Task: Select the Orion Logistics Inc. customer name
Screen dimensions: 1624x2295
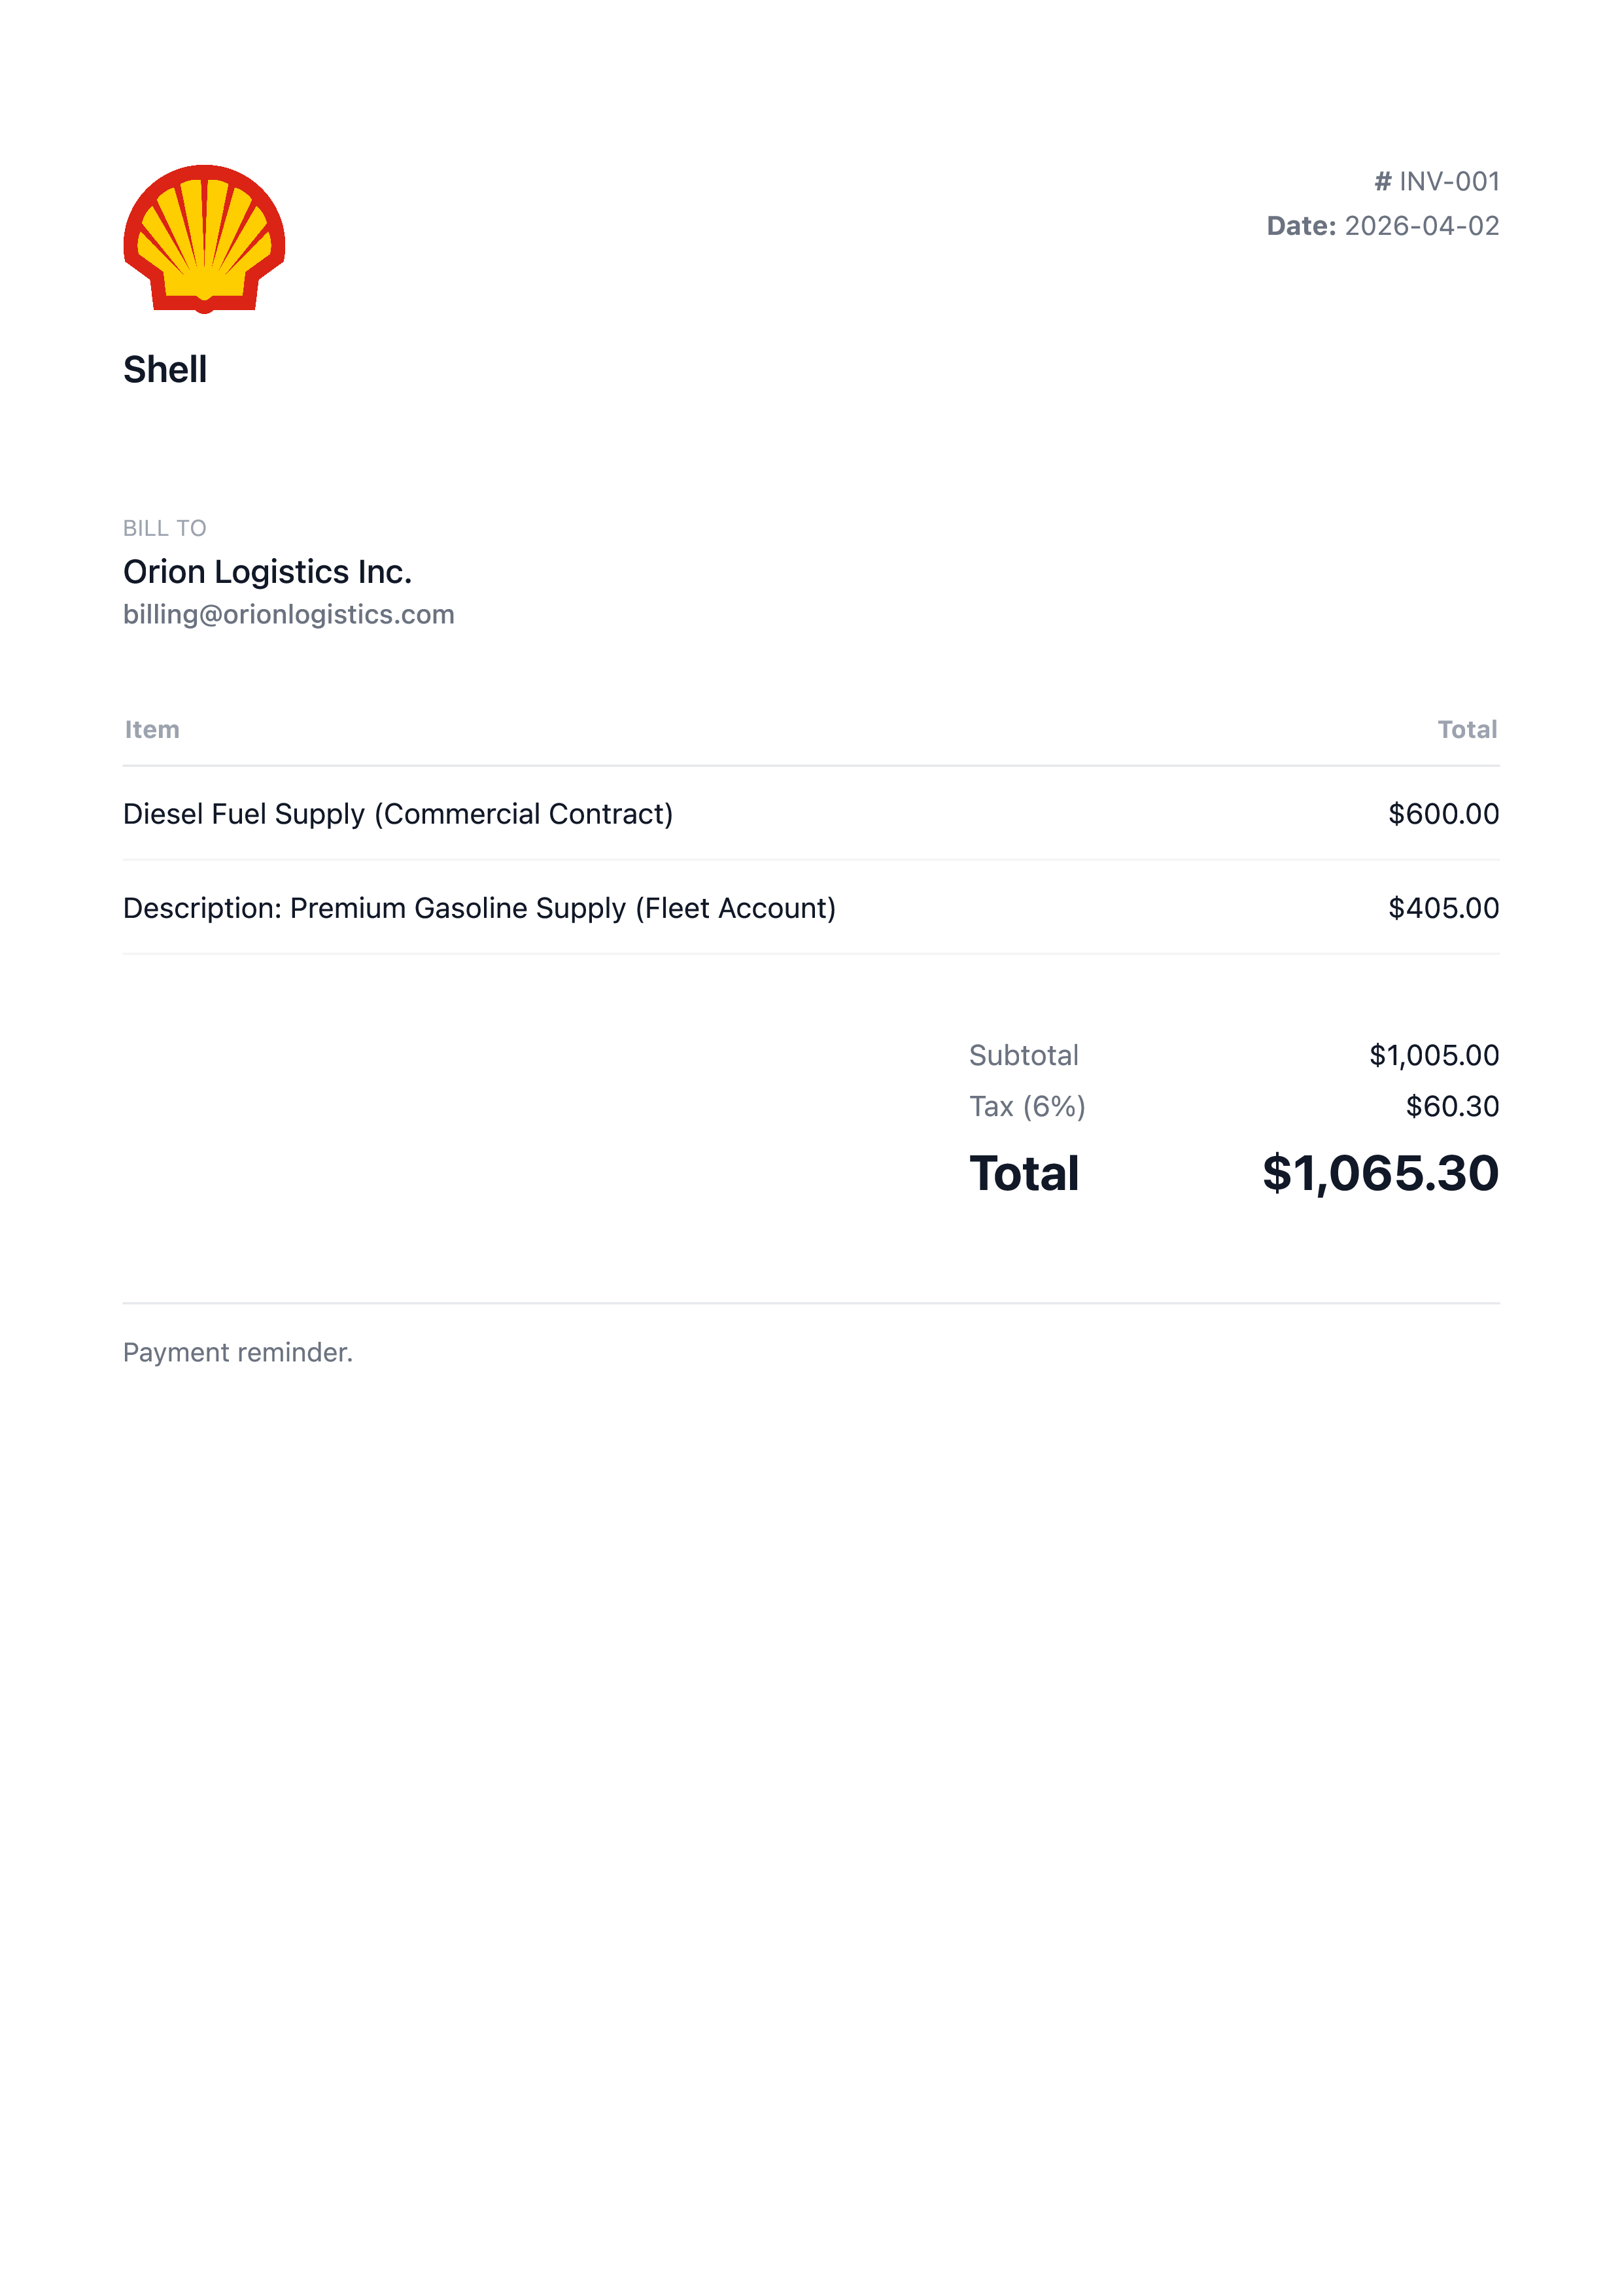Action: 267,572
